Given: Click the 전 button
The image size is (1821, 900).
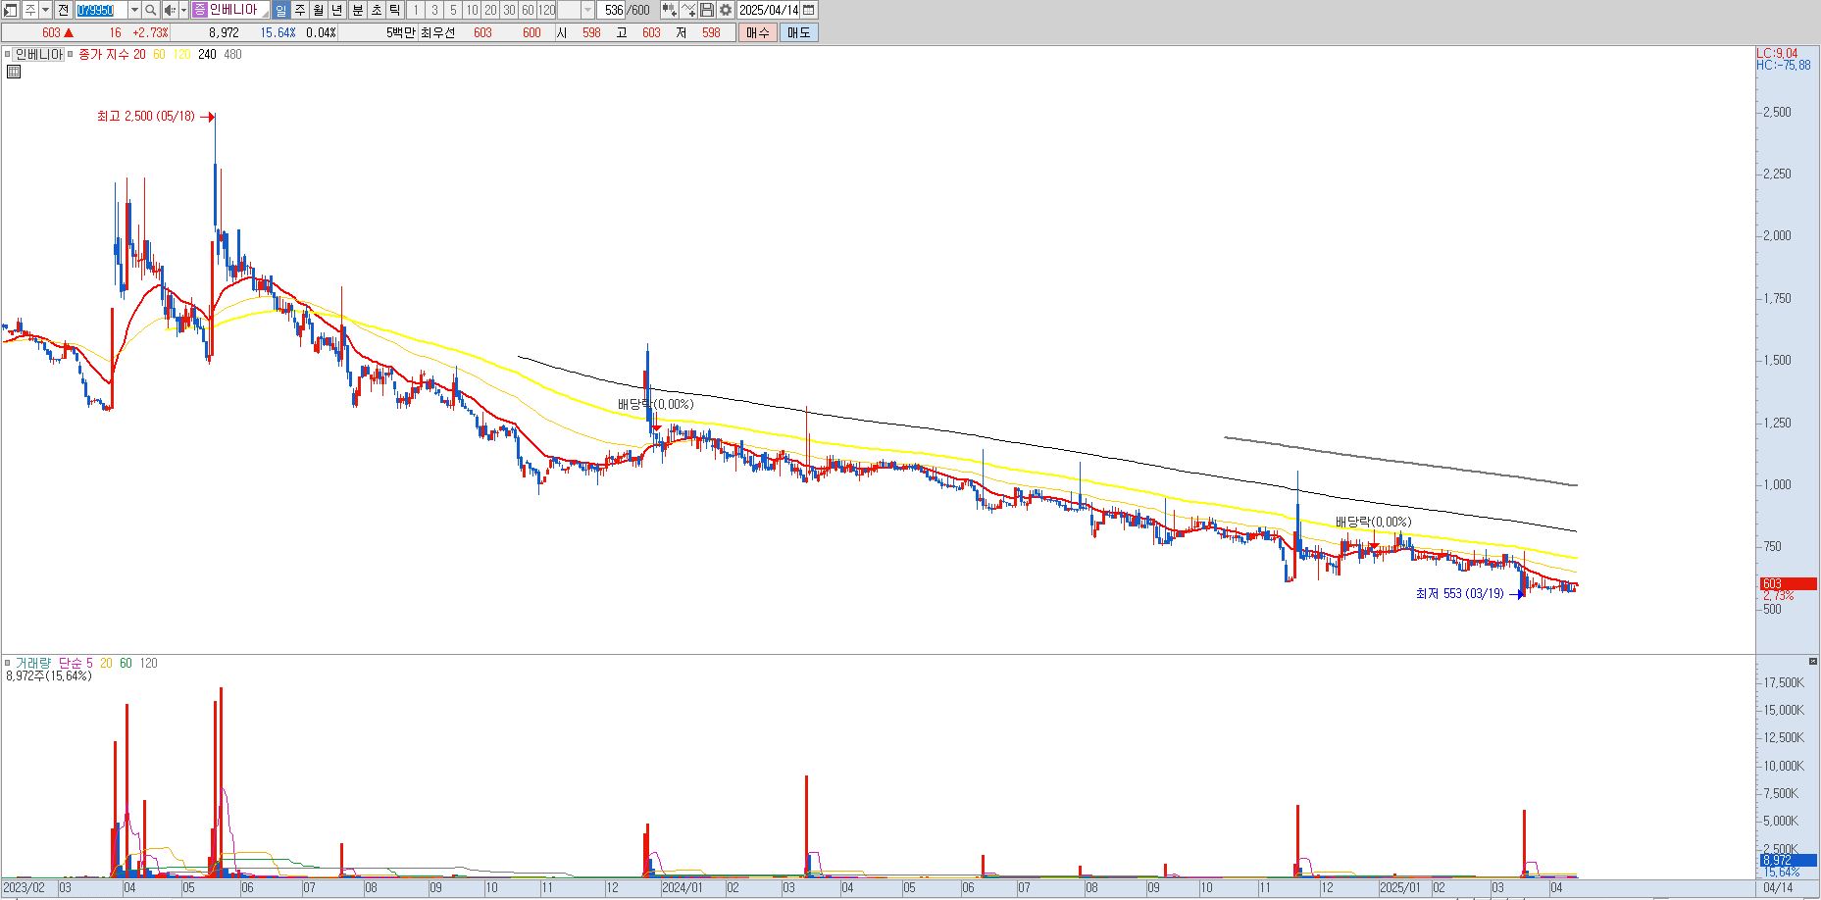Looking at the screenshot, I should 64,10.
